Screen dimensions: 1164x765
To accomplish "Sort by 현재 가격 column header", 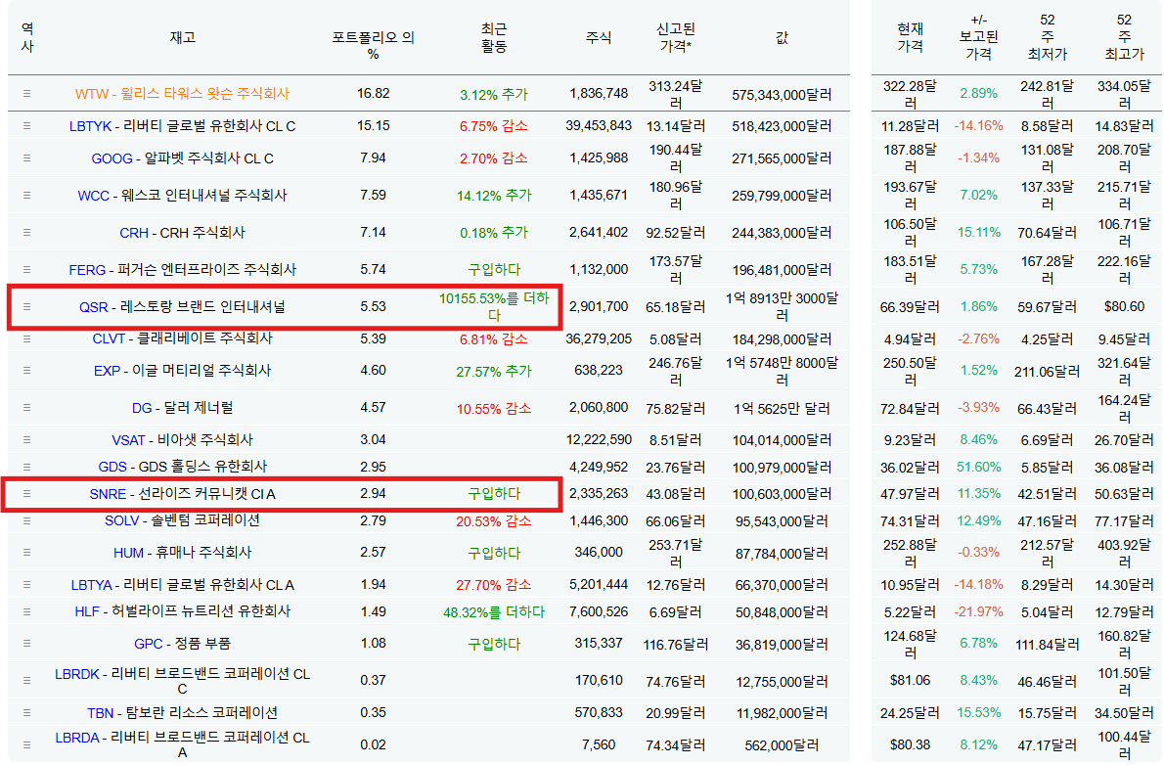I will [910, 37].
